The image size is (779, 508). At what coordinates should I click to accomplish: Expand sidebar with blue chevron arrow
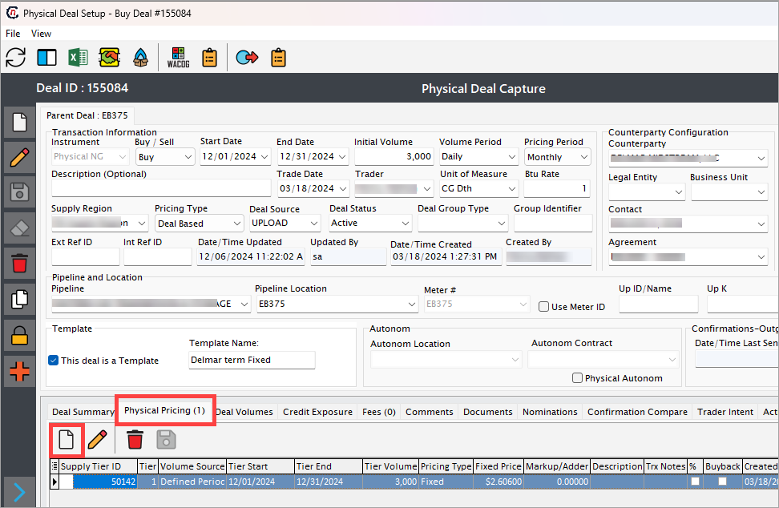click(x=19, y=492)
